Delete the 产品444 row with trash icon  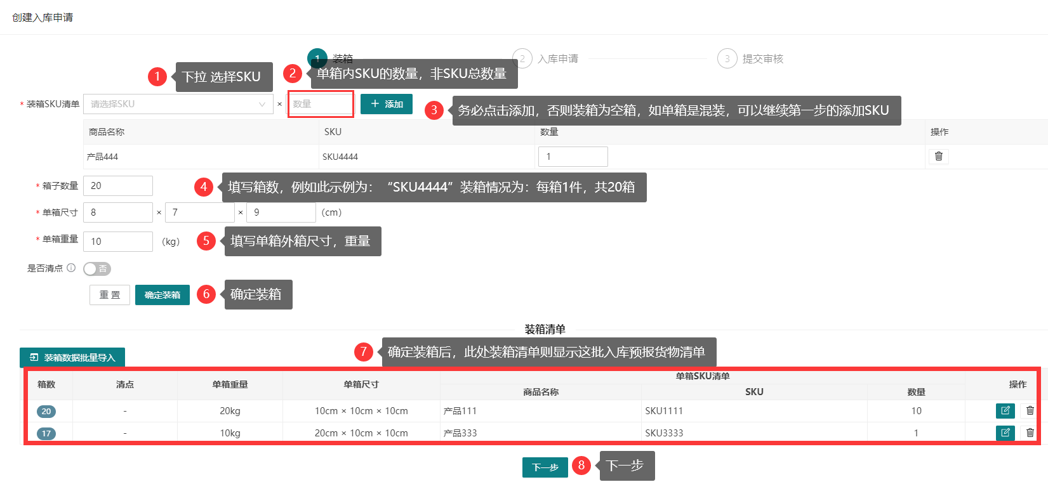(938, 156)
